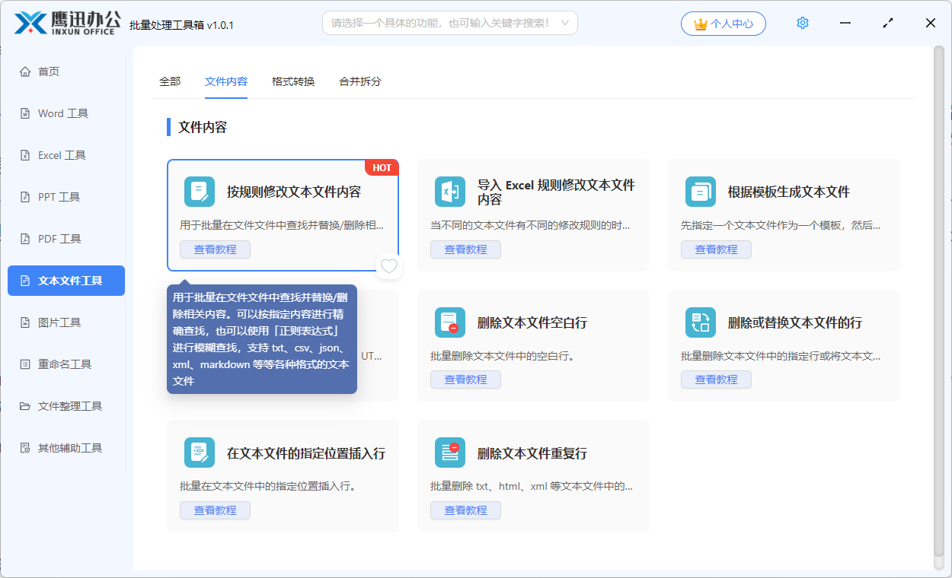Viewport: 952px width, 578px height.
Task: Open the 在文本文件的指定位置插入行 icon
Action: 199,452
